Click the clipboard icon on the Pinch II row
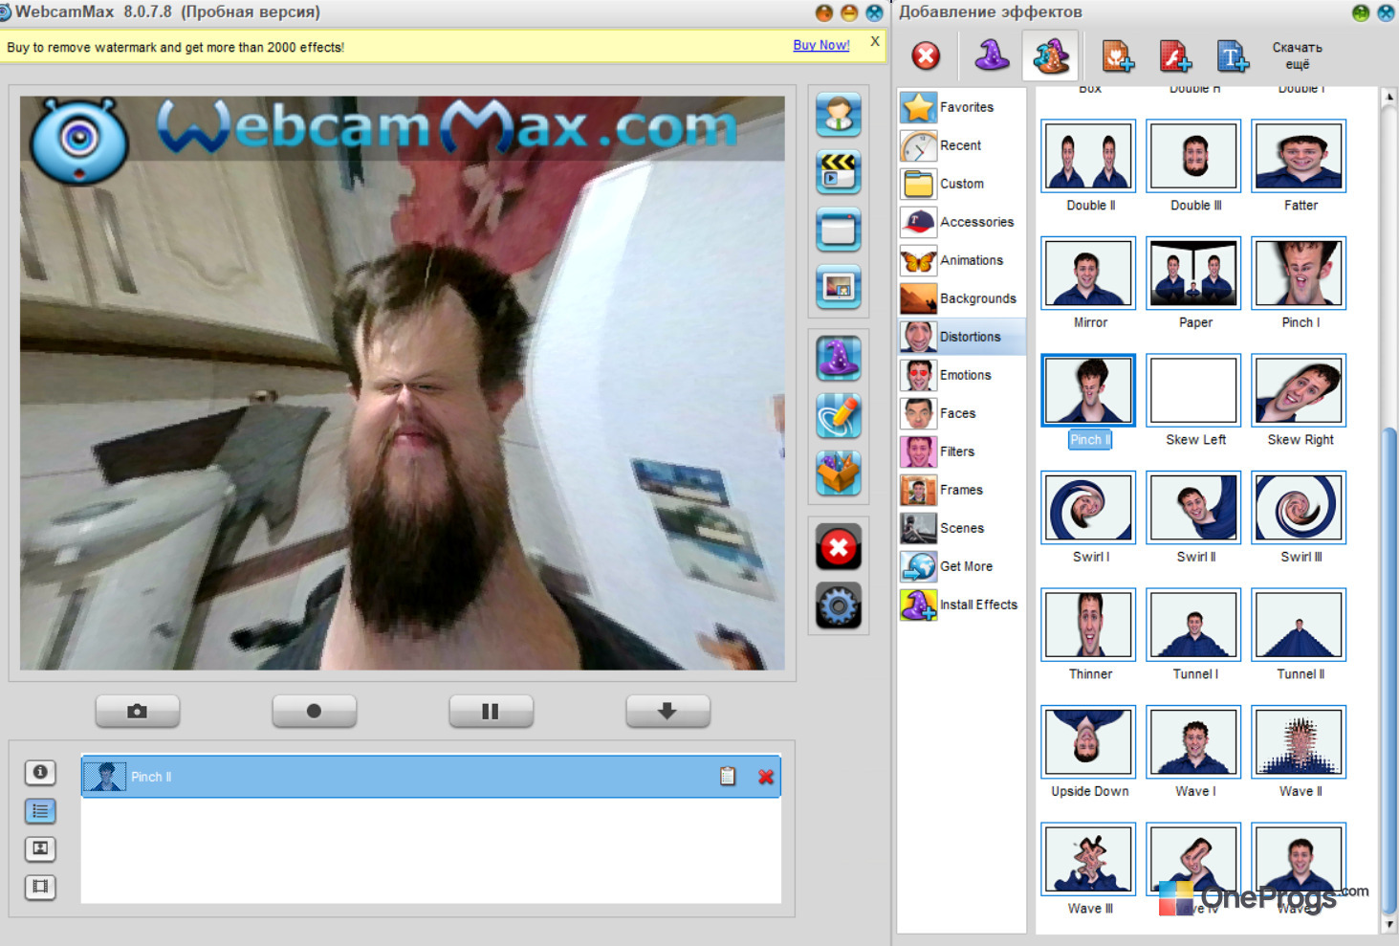Screen dimensions: 1399x946 click(728, 777)
